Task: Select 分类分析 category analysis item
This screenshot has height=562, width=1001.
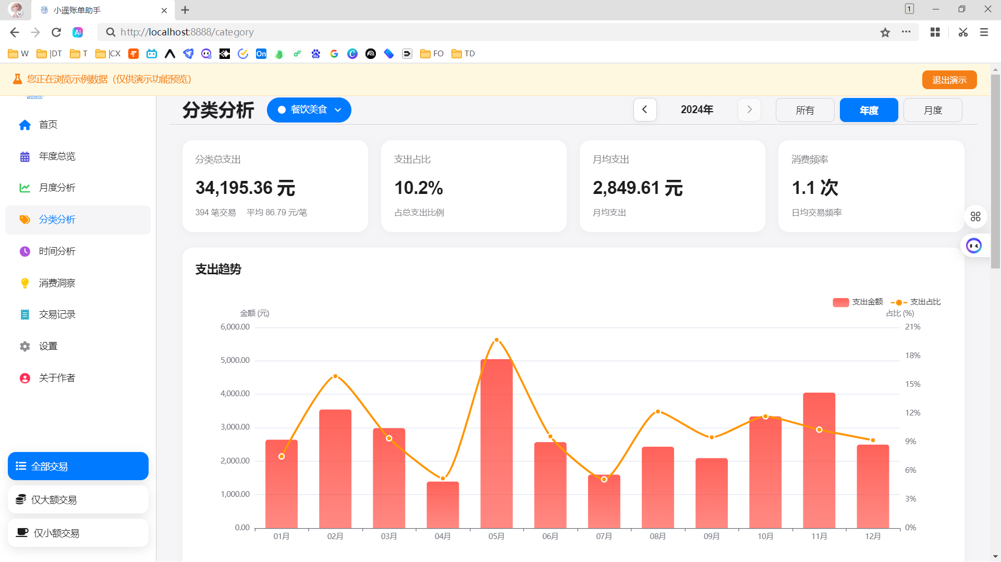Action: point(78,219)
